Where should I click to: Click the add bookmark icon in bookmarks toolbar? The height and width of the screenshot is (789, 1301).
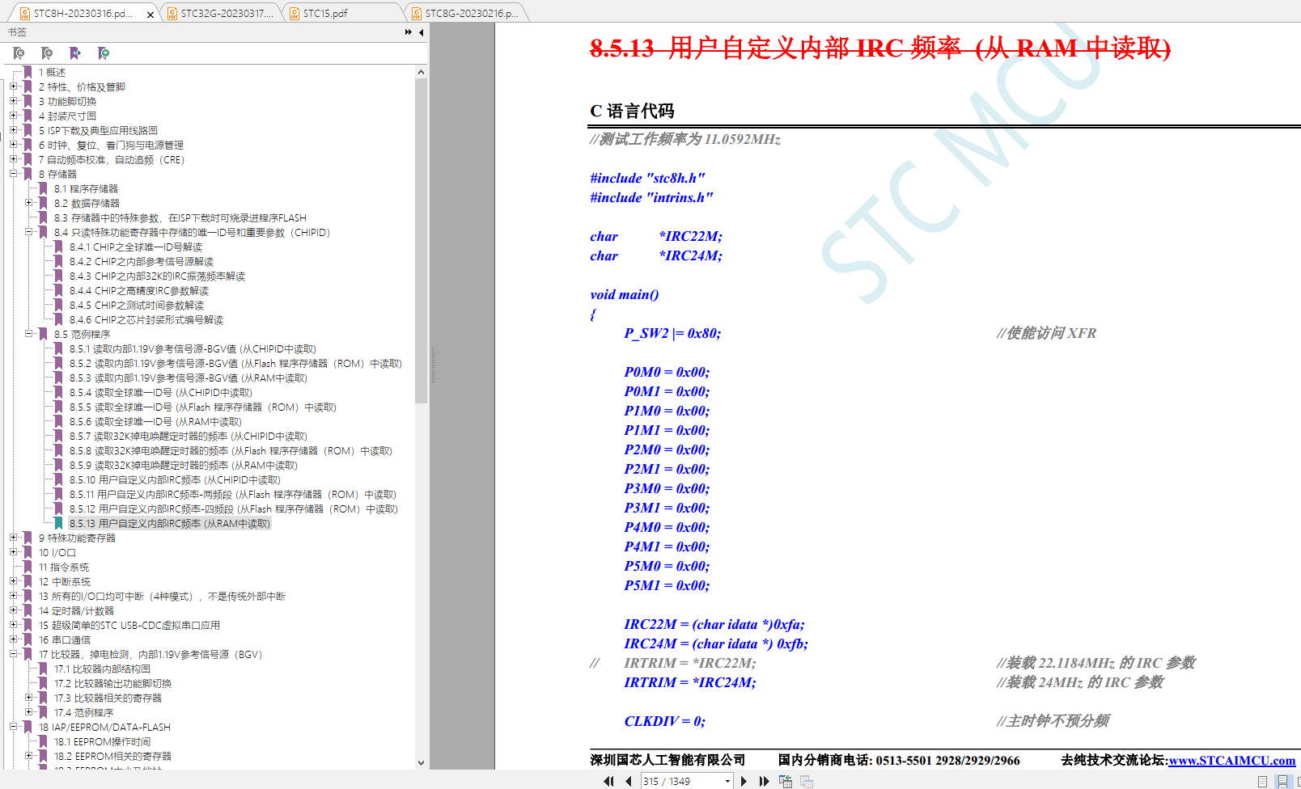tap(47, 53)
